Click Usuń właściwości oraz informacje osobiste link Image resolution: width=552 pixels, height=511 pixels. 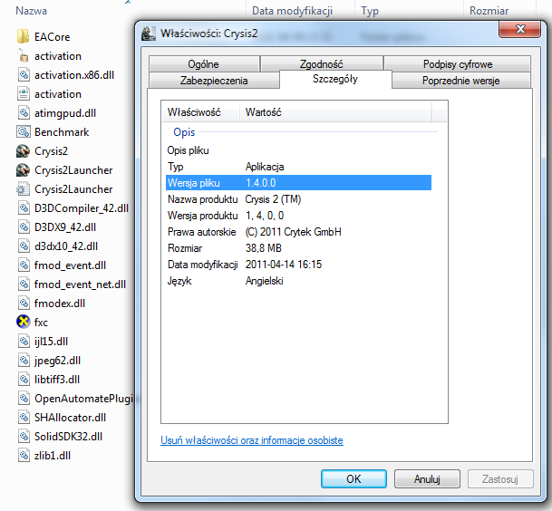[252, 440]
